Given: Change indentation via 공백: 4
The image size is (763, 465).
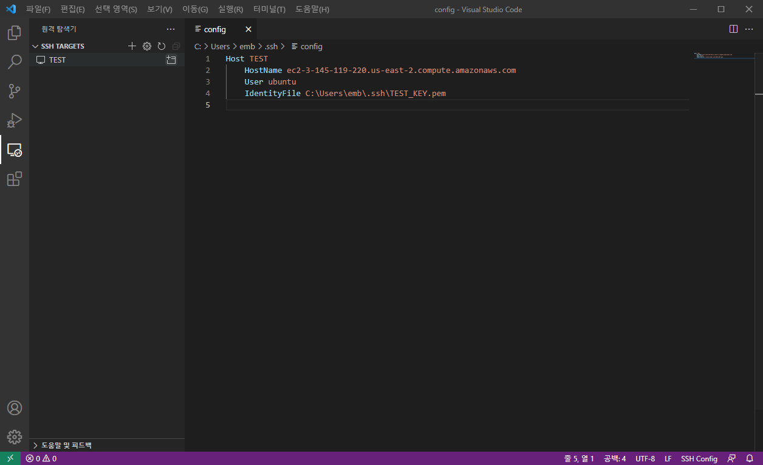Looking at the screenshot, I should [x=615, y=458].
